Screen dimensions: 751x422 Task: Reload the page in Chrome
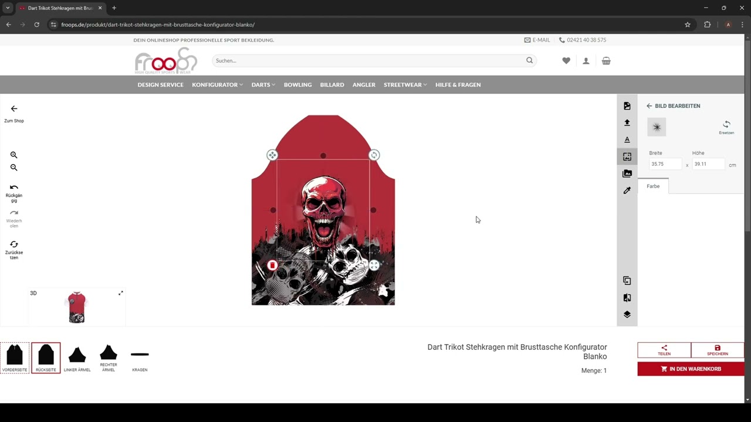(x=36, y=25)
